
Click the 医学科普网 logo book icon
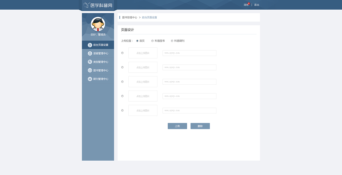click(x=86, y=5)
